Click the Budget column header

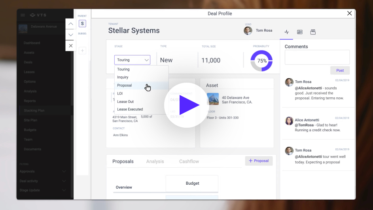click(x=192, y=184)
